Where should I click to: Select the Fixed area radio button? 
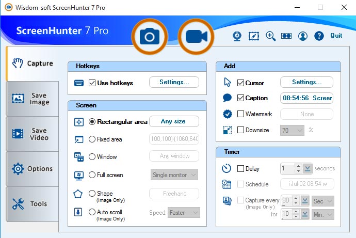click(92, 139)
